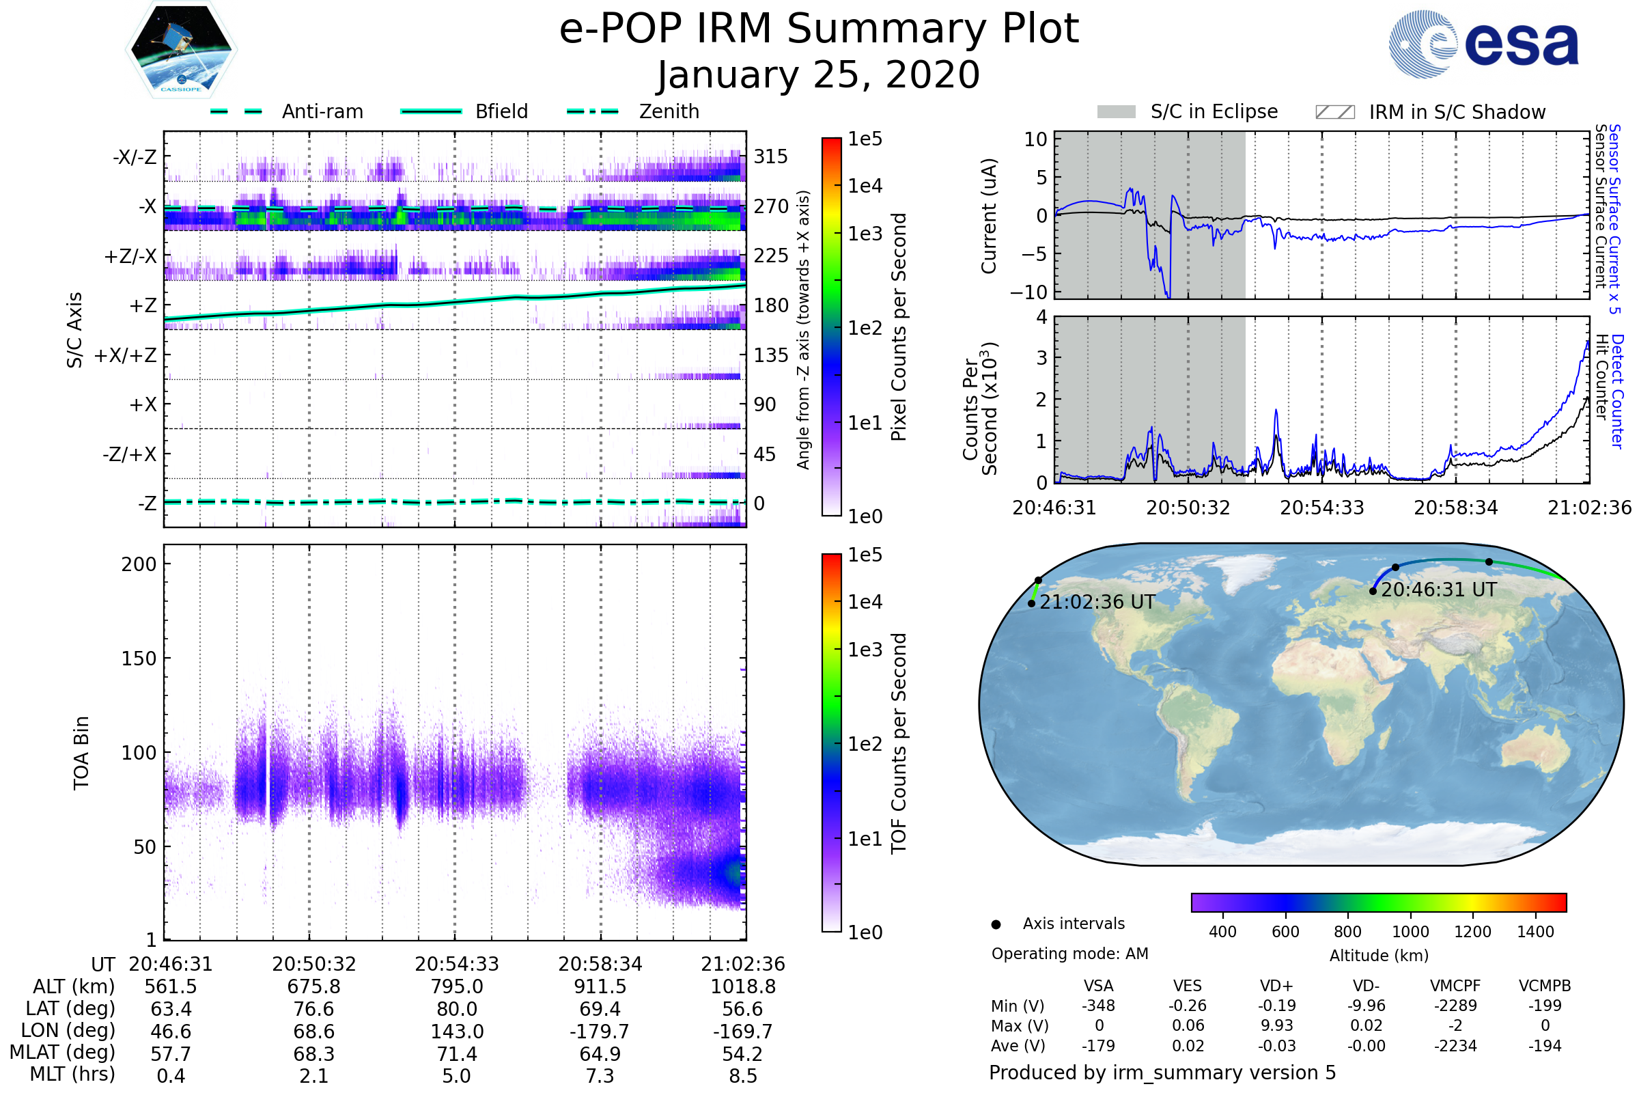Click the Pixel Counts per Second colorbar
Screen dimensions: 1639x1093
click(831, 327)
